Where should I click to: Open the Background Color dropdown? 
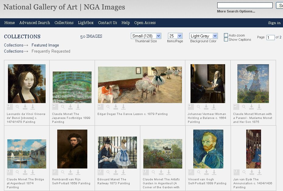tap(203, 36)
